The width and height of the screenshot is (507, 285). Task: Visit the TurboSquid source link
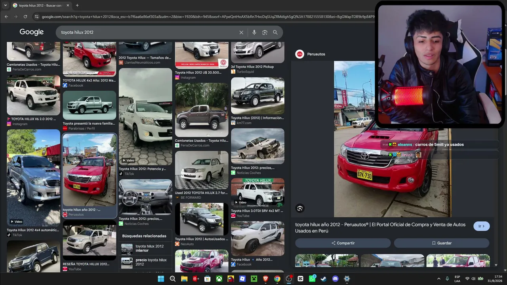pyautogui.click(x=245, y=72)
